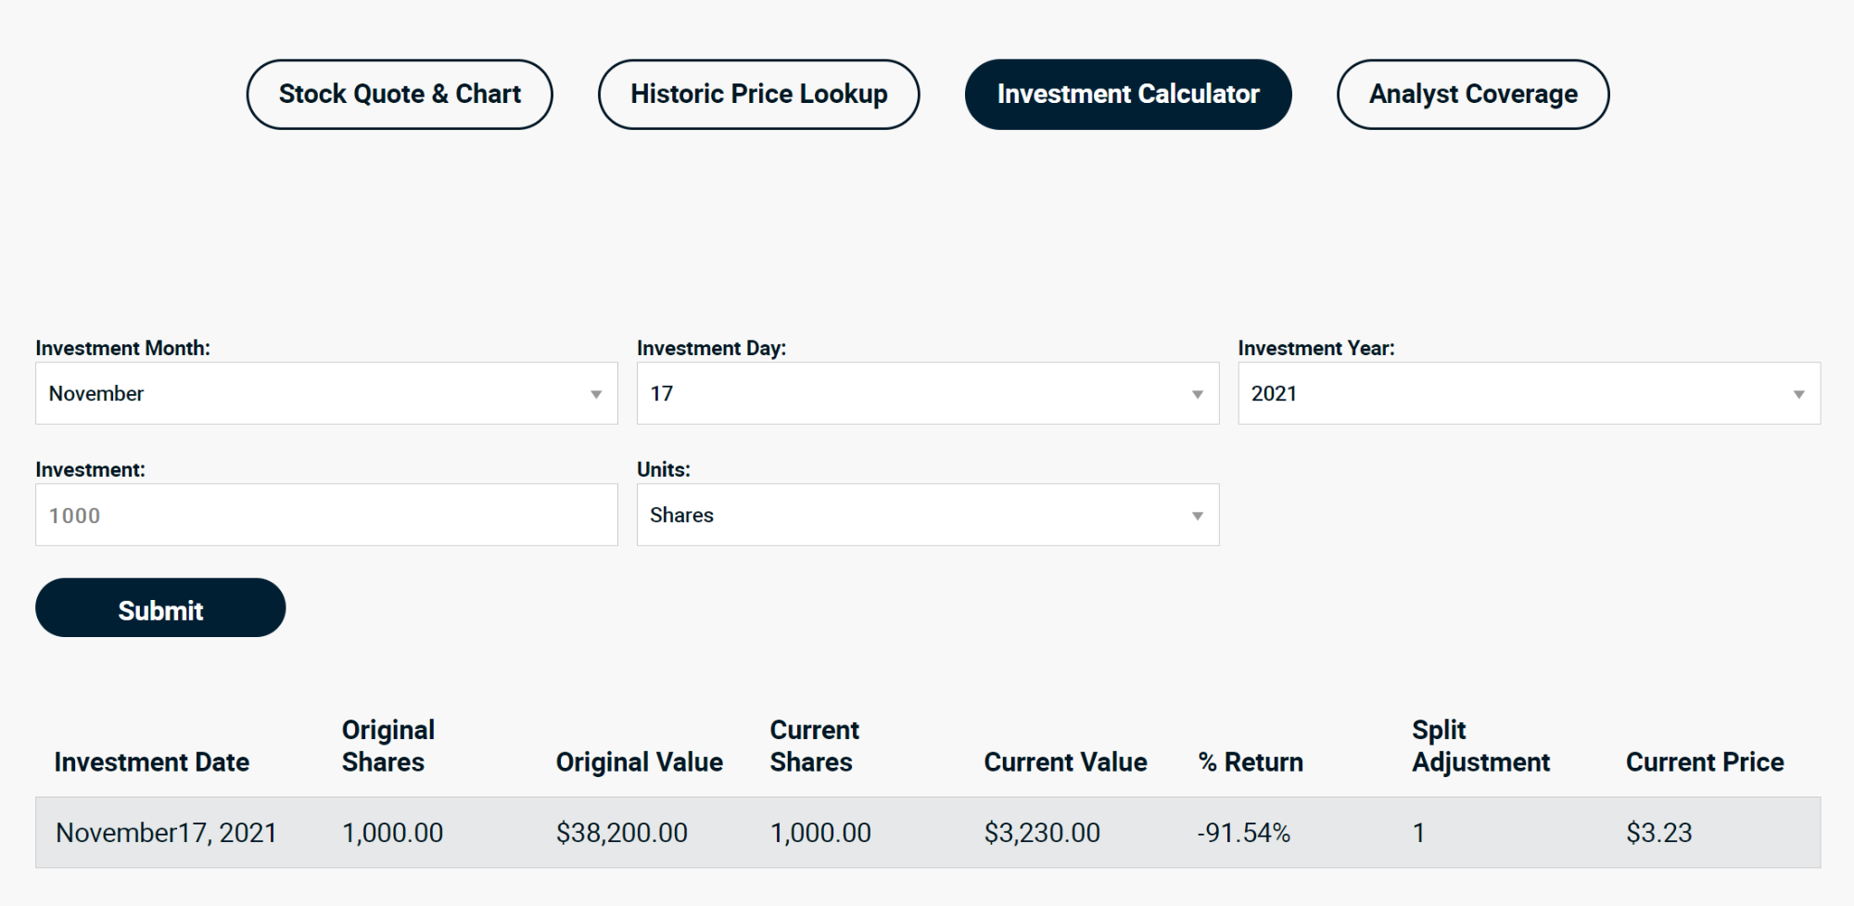Click the Current Price column header
This screenshot has width=1854, height=906.
1704,761
